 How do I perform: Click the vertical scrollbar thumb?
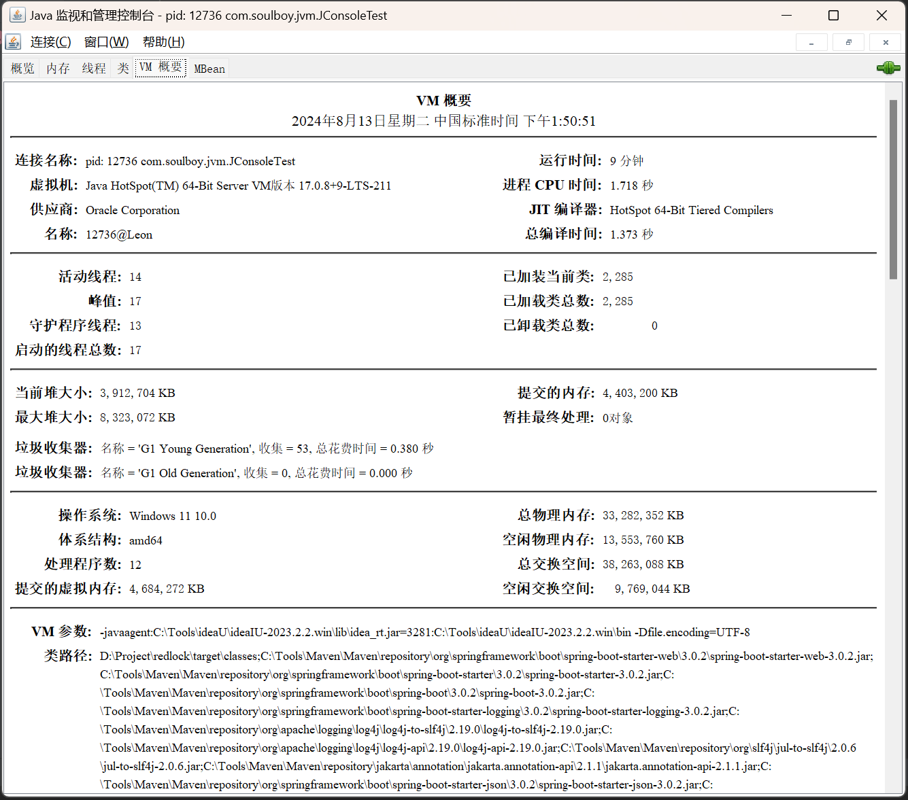point(893,189)
